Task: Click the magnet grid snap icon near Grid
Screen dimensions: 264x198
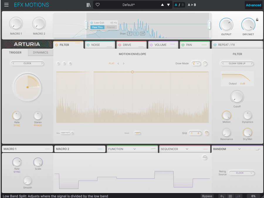Action: (207, 133)
